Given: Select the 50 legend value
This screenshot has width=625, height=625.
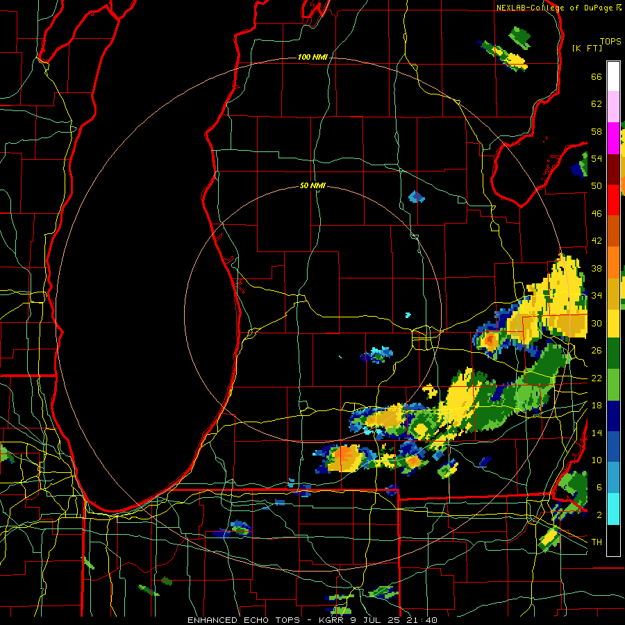Looking at the screenshot, I should [597, 186].
